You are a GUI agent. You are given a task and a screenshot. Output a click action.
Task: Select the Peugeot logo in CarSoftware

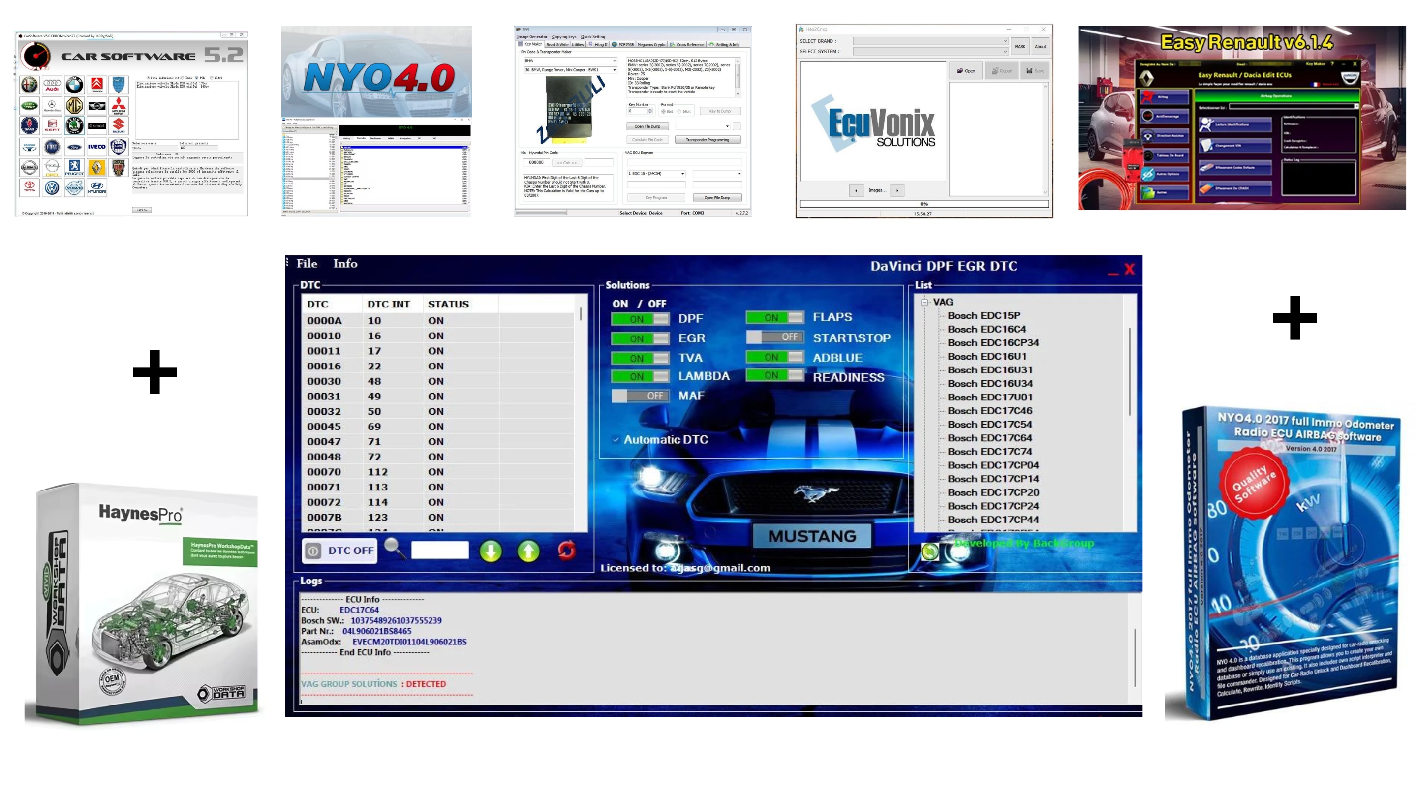pos(74,167)
